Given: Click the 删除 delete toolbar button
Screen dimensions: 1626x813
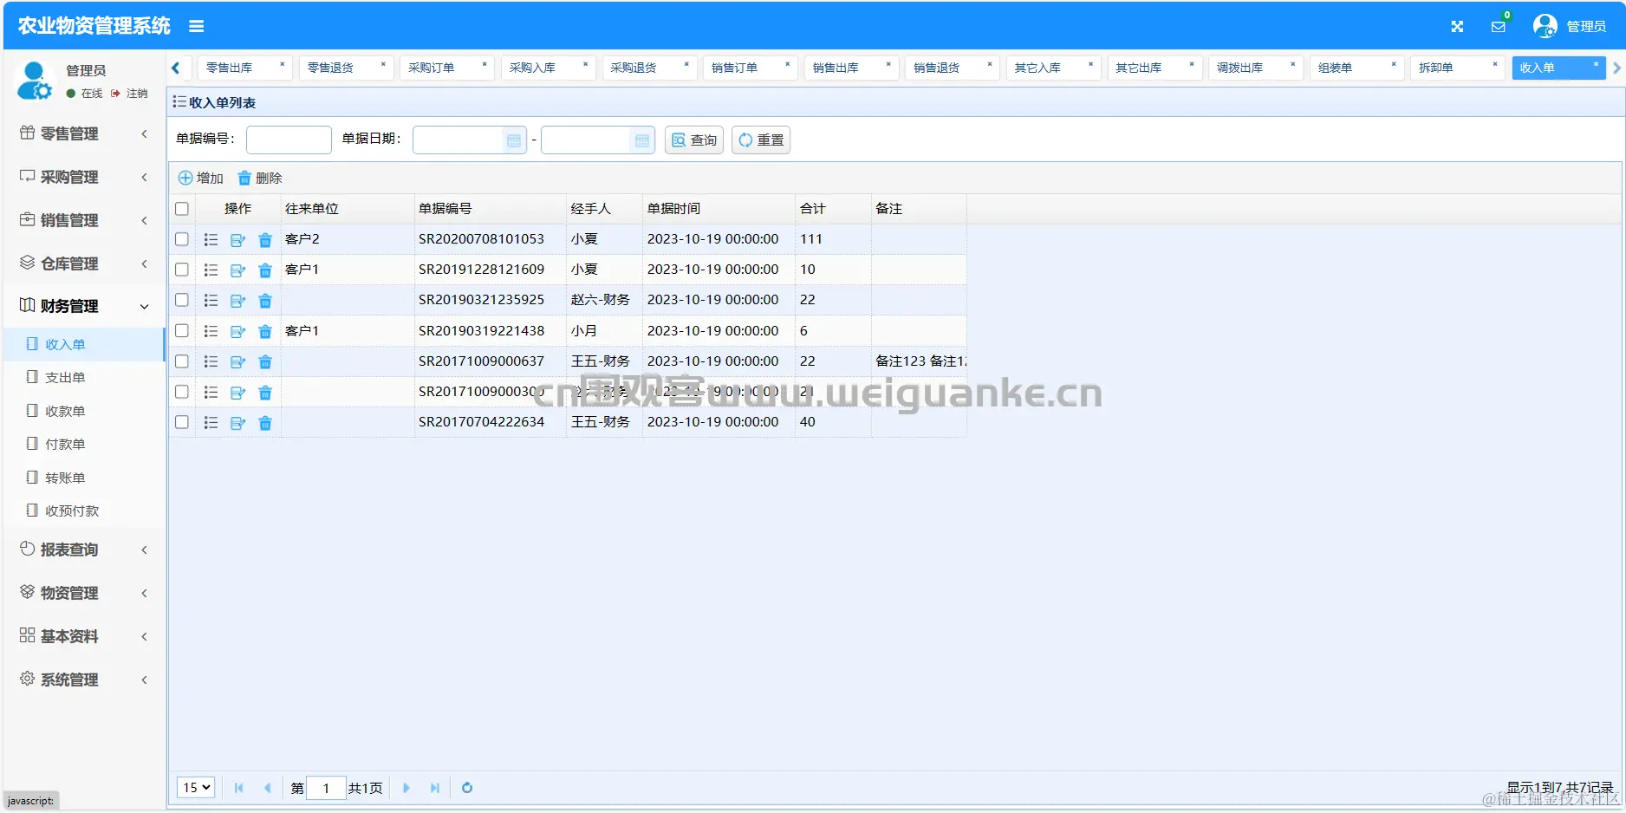Looking at the screenshot, I should tap(260, 179).
